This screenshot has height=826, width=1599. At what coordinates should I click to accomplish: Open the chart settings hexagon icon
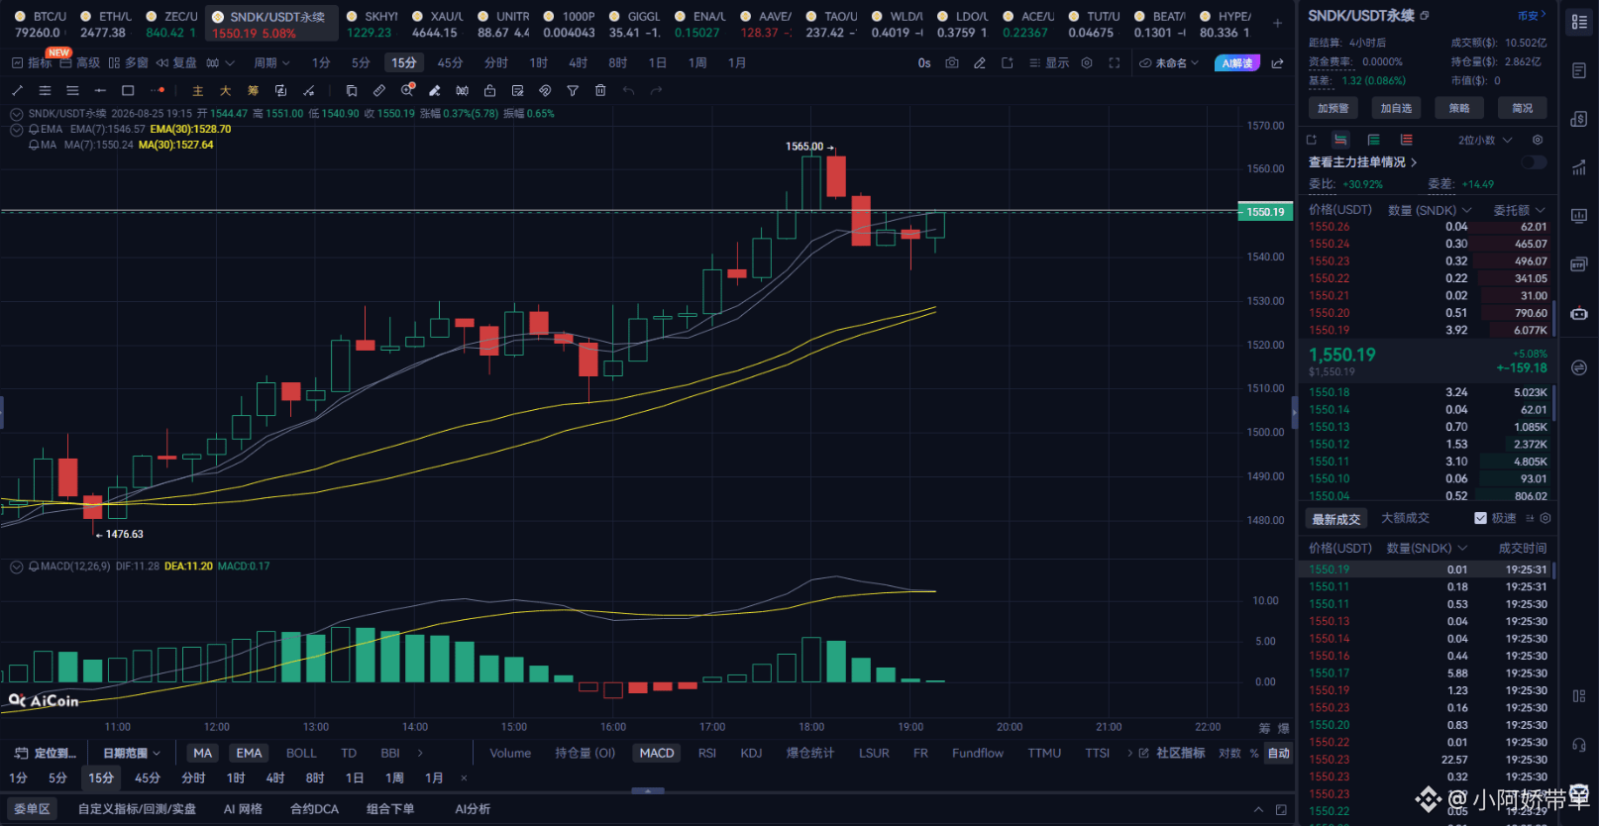(1087, 62)
